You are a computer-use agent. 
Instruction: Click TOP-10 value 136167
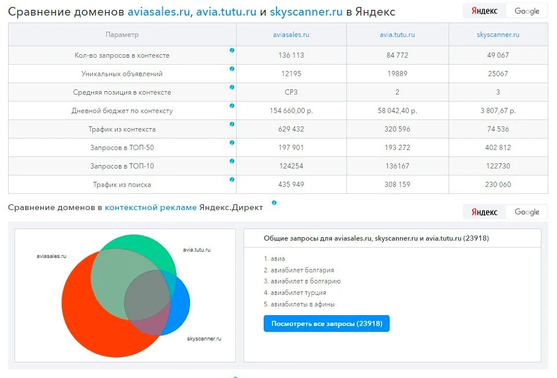397,166
